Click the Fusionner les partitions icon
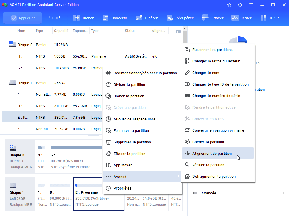 click(187, 50)
